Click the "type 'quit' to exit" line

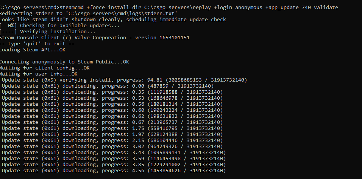(37, 44)
